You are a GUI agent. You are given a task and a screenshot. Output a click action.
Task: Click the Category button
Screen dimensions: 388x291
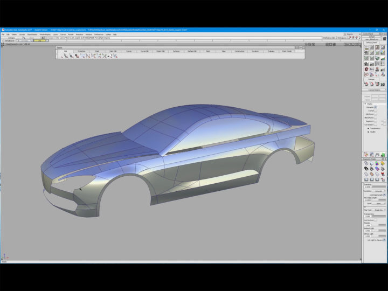pyautogui.click(x=12, y=38)
